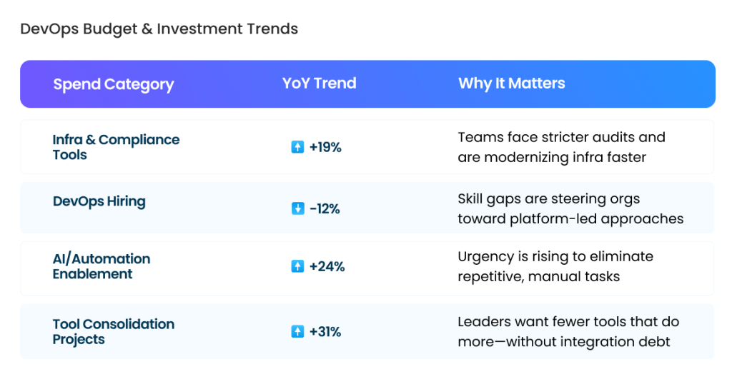Image resolution: width=732 pixels, height=379 pixels.
Task: Click the +24% trend value
Action: tap(327, 266)
